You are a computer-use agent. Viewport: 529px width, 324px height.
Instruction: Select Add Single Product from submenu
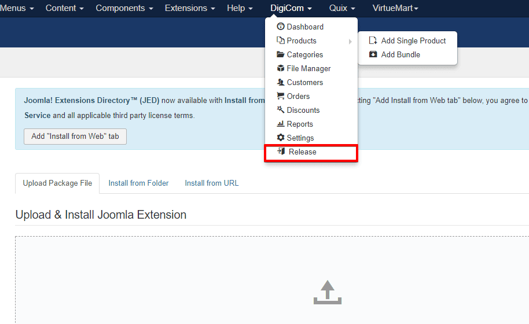pos(413,41)
